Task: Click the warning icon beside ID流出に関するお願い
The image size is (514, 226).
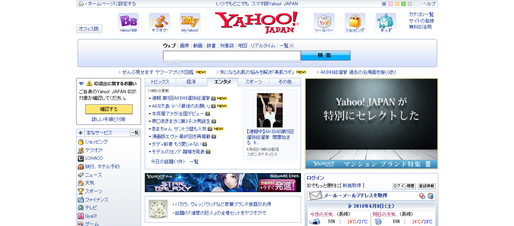Action: [89, 83]
